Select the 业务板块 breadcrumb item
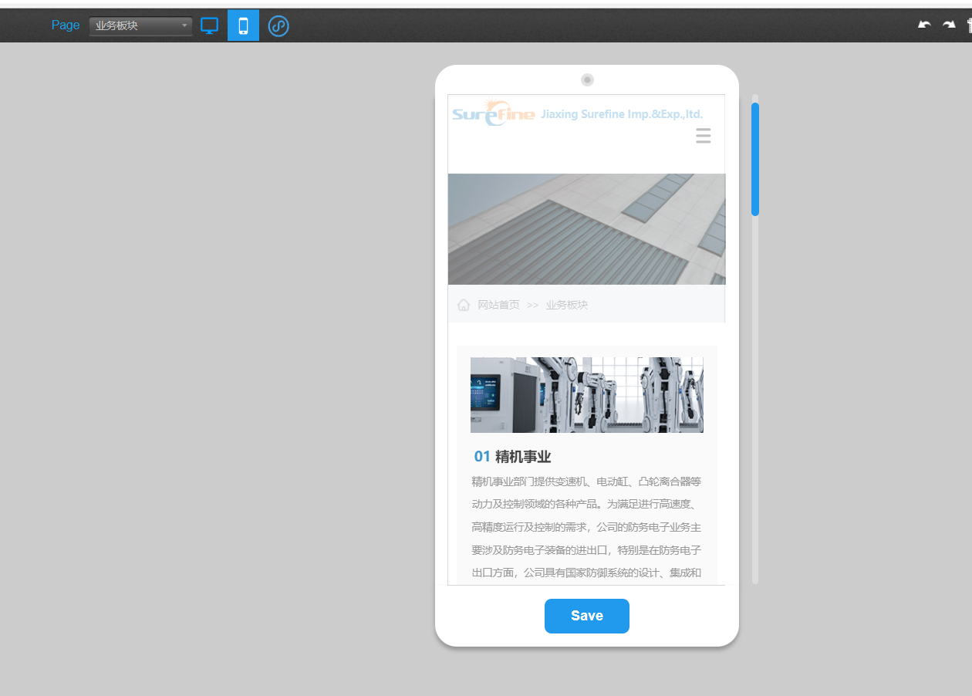Screen dimensions: 972x696 (566, 305)
